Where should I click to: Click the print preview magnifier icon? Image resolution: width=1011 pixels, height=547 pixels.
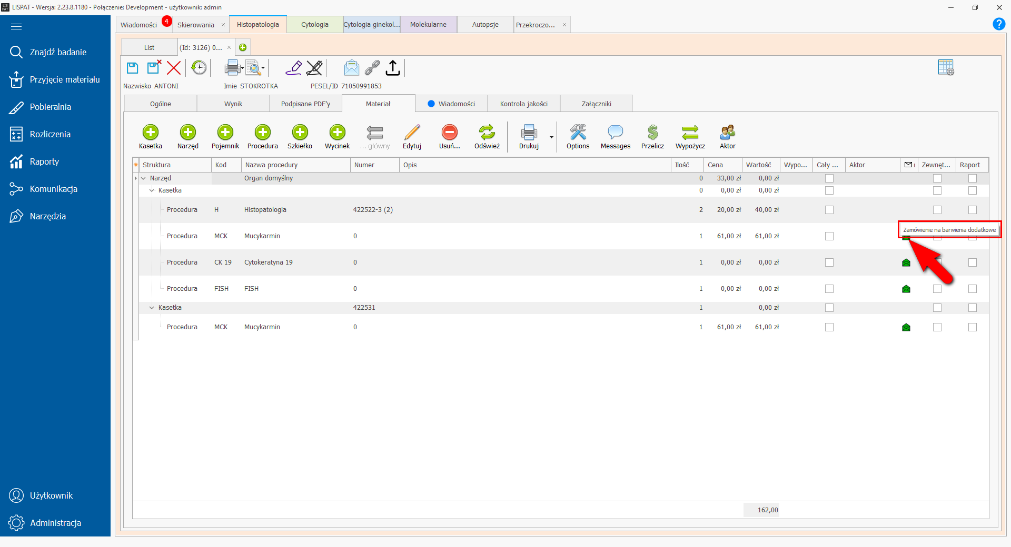tap(253, 68)
